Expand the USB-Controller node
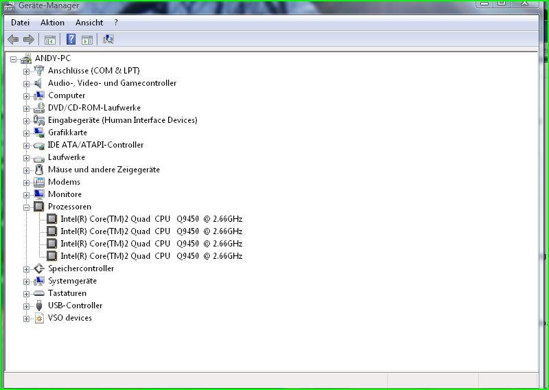 point(26,306)
